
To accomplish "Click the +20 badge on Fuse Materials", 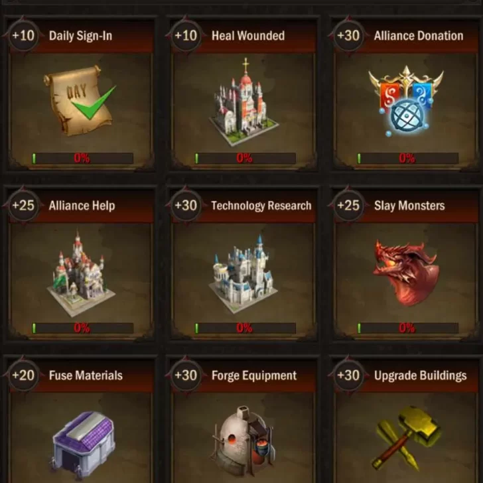I will point(23,376).
